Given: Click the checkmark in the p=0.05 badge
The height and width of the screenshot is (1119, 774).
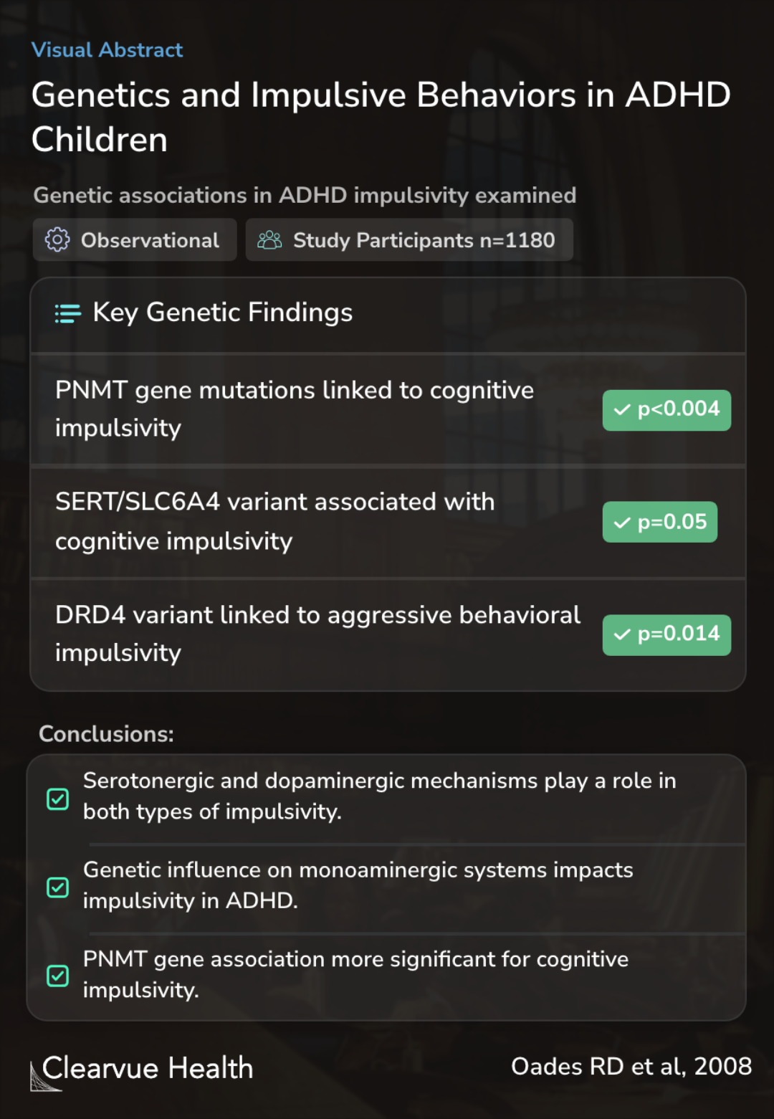Looking at the screenshot, I should pos(622,523).
